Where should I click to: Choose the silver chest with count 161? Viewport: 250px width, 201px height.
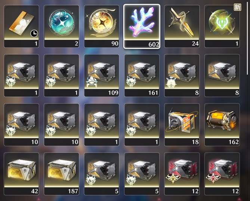(142, 76)
